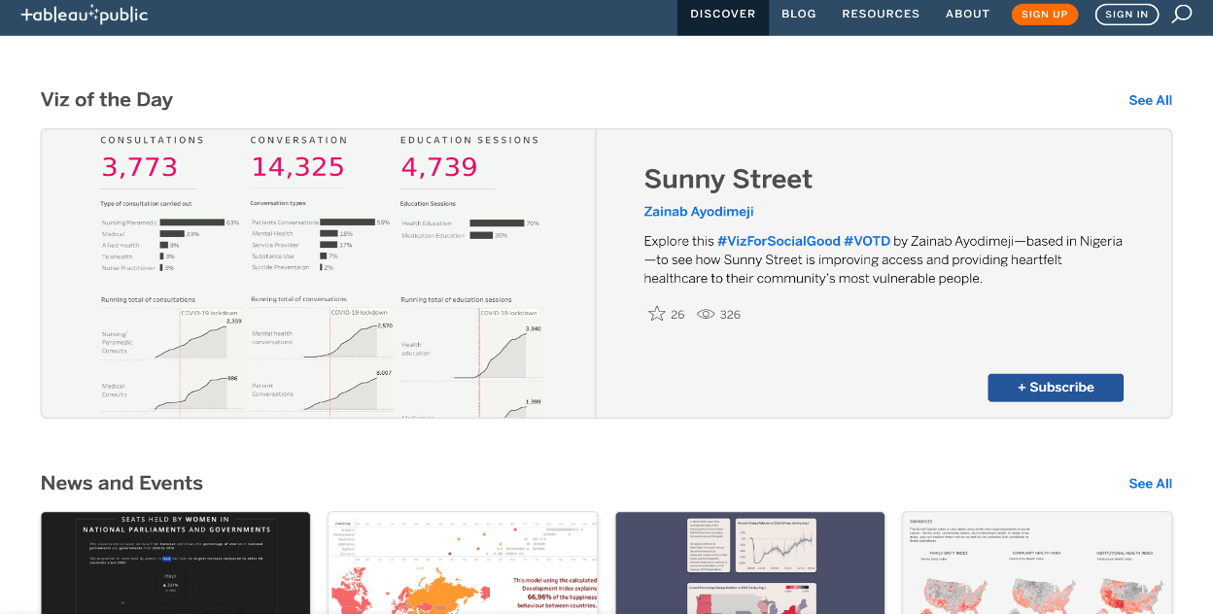The image size is (1213, 614).
Task: Subscribe to Viz of the Day
Action: point(1055,387)
